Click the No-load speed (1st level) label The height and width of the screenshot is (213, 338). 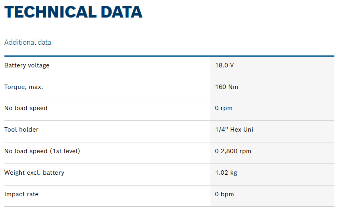pyautogui.click(x=42, y=151)
